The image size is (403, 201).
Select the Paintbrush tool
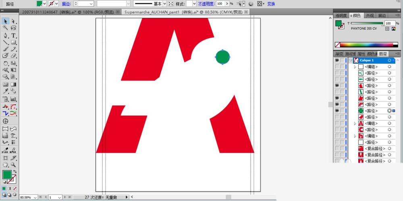click(x=5, y=49)
